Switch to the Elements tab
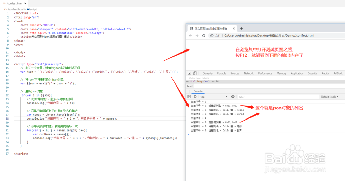Screen dimensions: 345x181 tap(207, 73)
